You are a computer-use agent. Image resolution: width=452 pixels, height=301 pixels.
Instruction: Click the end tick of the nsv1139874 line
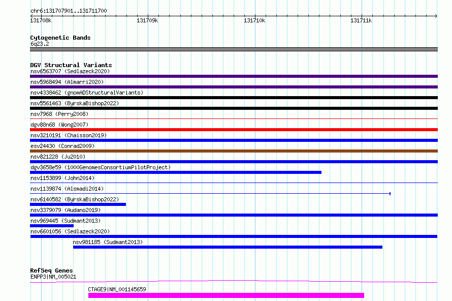point(390,194)
